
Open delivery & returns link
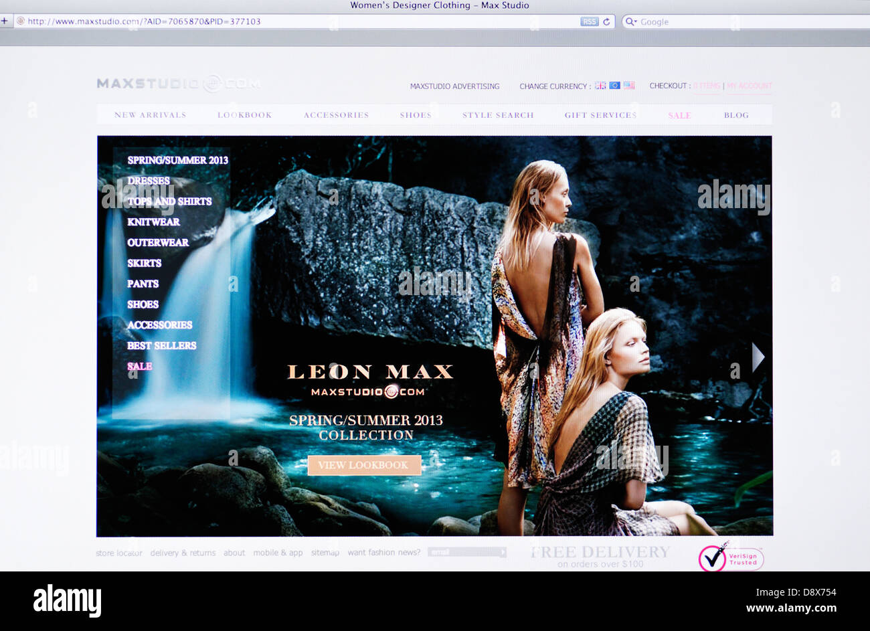pos(183,553)
